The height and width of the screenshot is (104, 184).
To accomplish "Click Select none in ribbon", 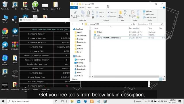I will click(x=148, y=14).
